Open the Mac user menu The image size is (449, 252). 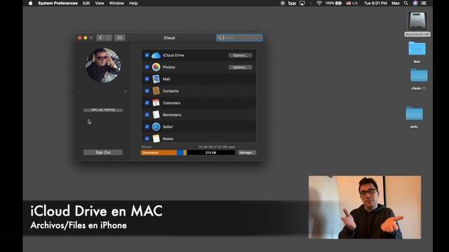point(396,3)
